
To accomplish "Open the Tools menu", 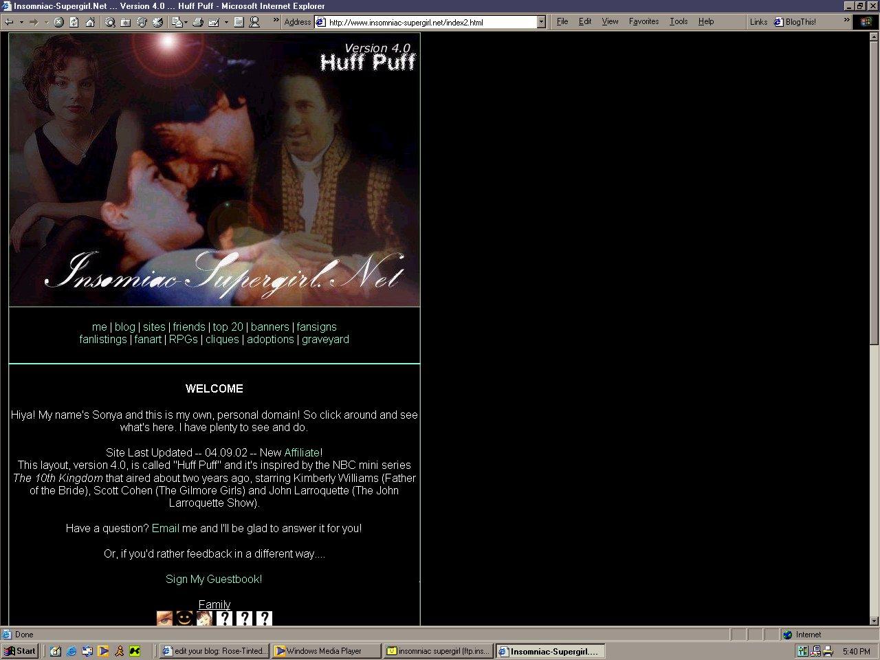I will [679, 21].
